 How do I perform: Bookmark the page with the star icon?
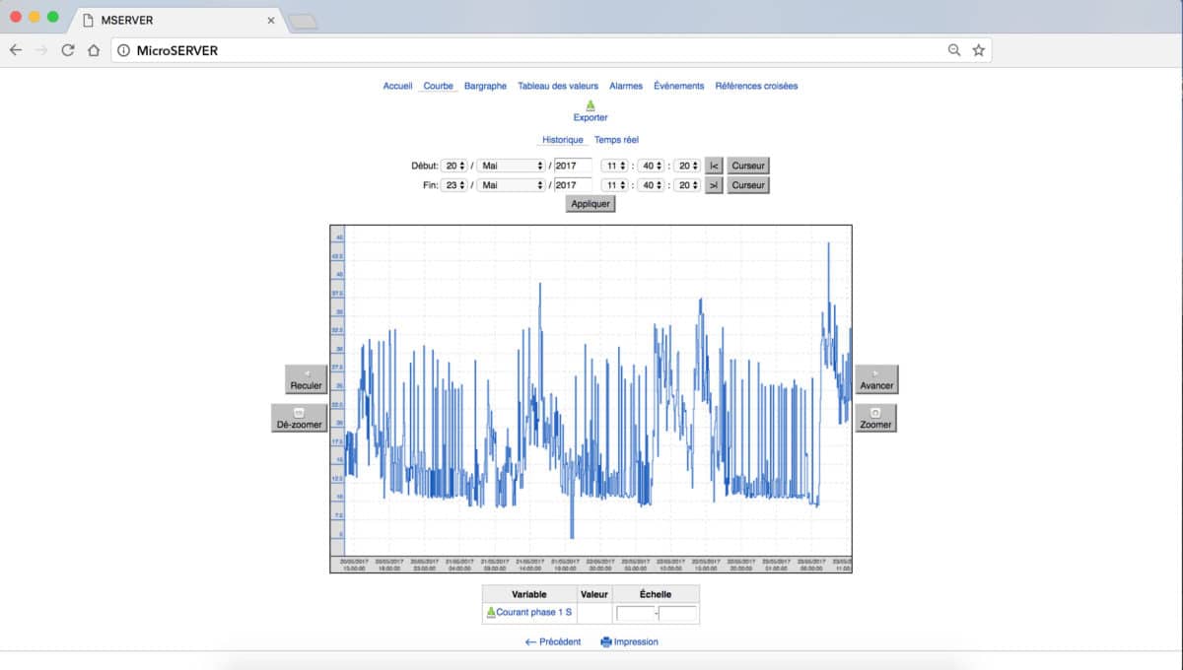click(x=979, y=50)
